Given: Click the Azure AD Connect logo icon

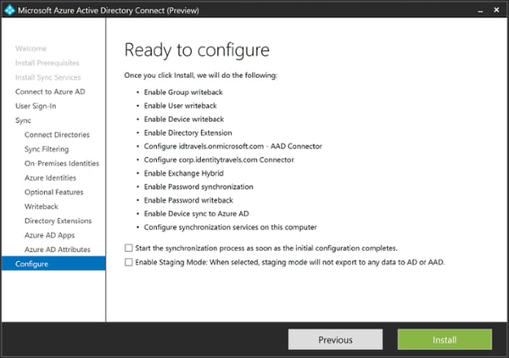Looking at the screenshot, I should point(9,10).
